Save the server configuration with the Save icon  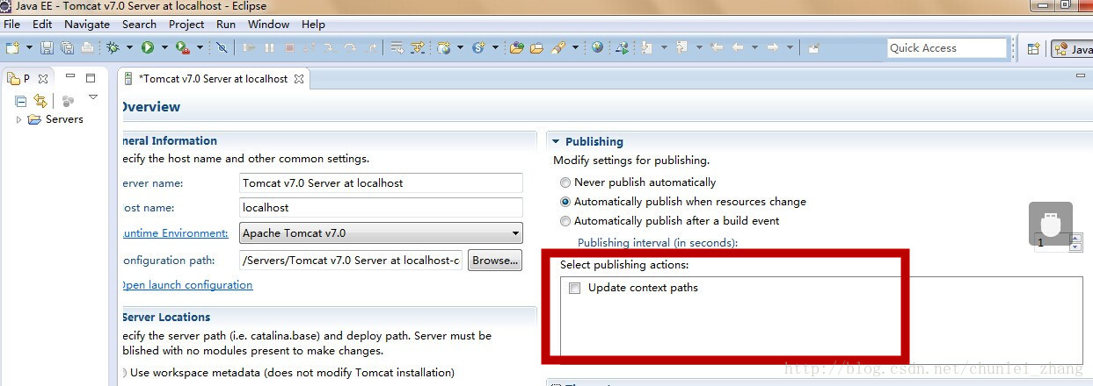pyautogui.click(x=47, y=47)
